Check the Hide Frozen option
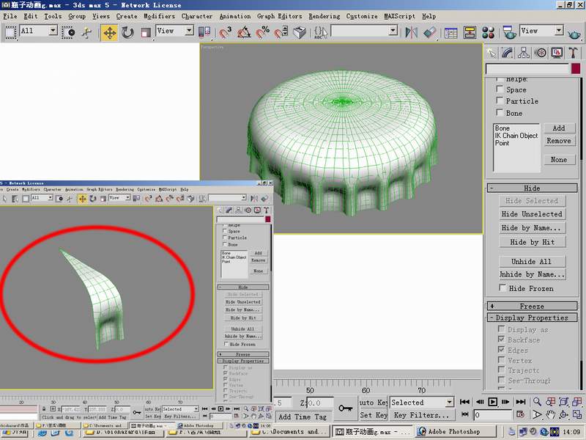Screen dimensions: 586x440 click(500, 288)
